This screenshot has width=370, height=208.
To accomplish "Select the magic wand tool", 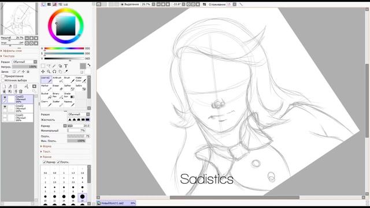I will tap(54, 66).
